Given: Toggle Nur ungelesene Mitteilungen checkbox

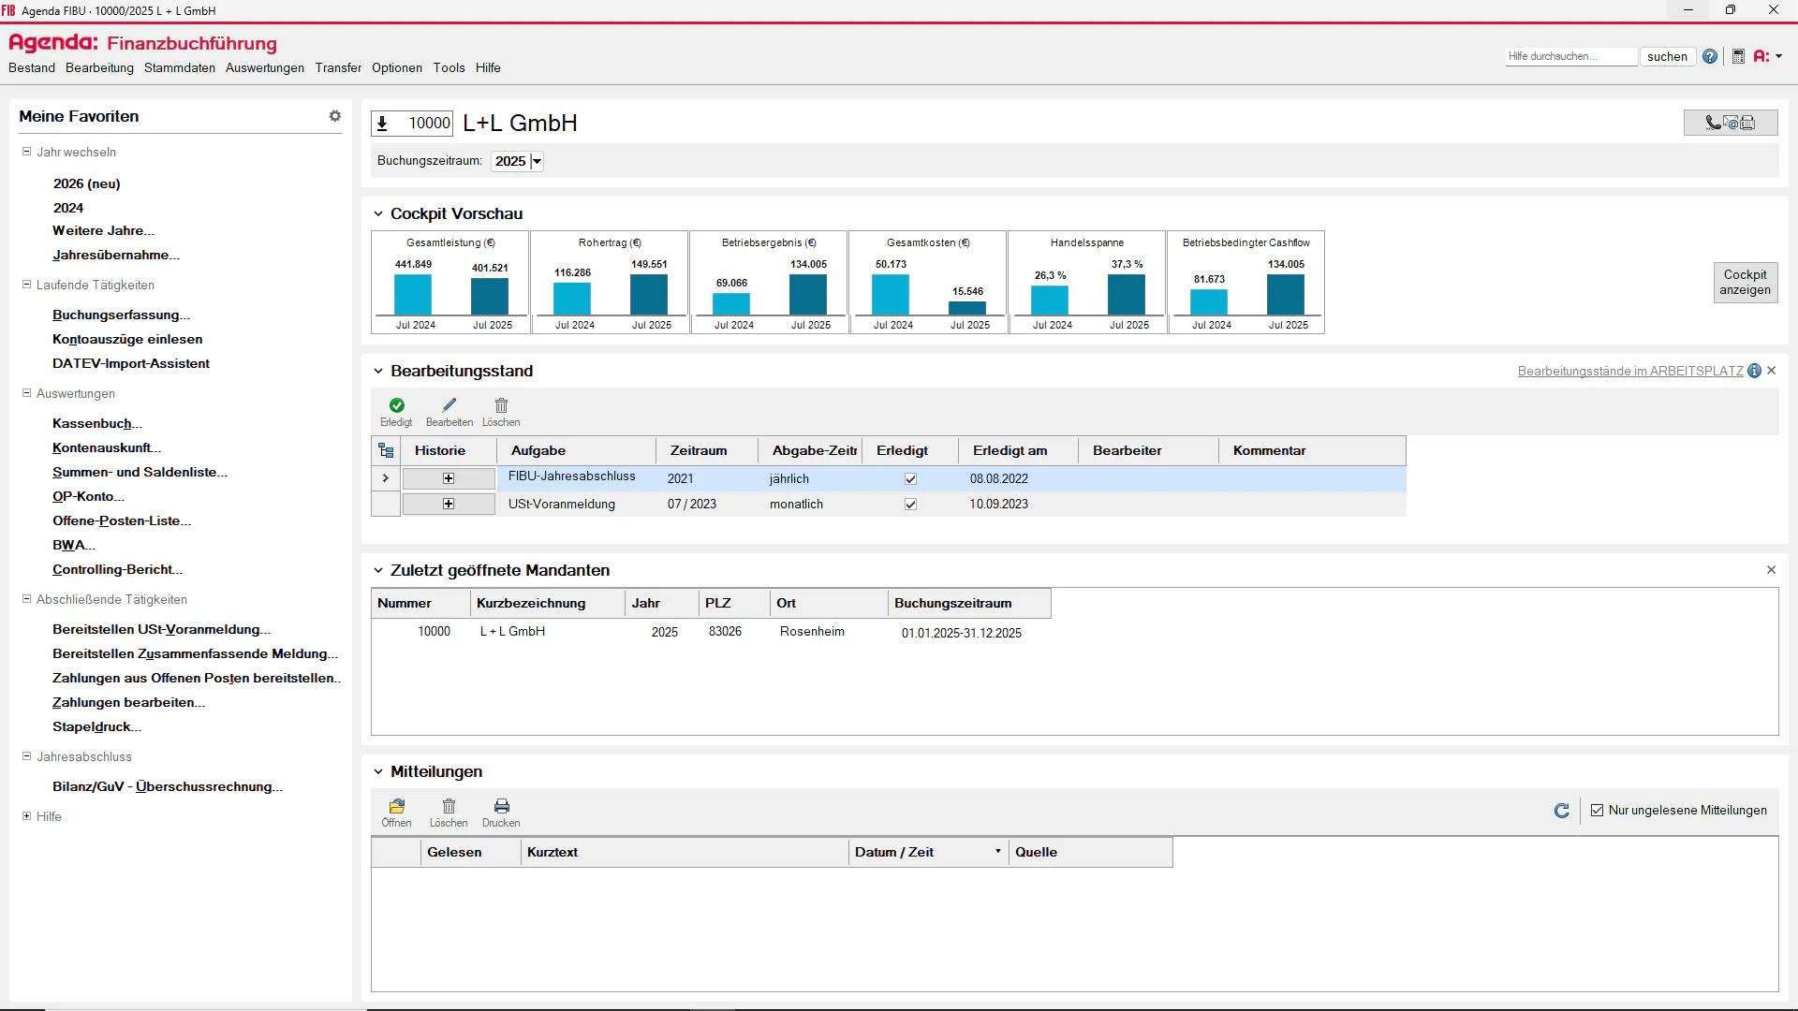Looking at the screenshot, I should coord(1598,811).
